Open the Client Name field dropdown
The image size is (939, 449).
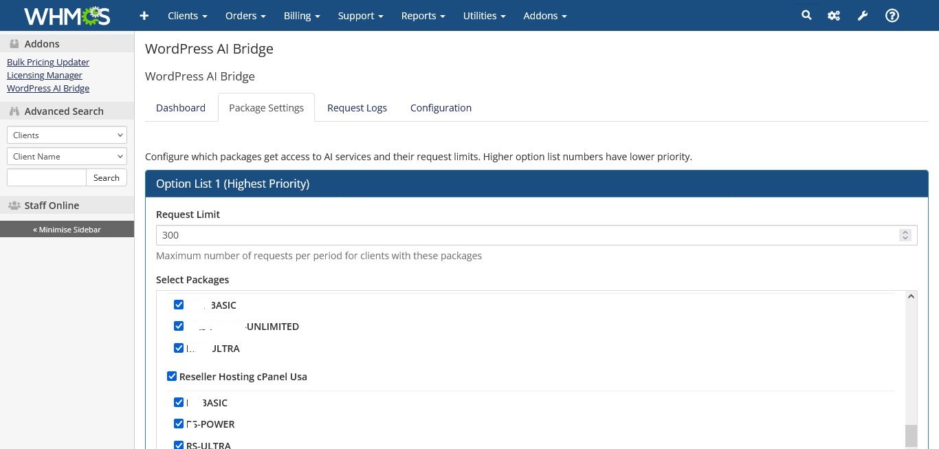[67, 157]
